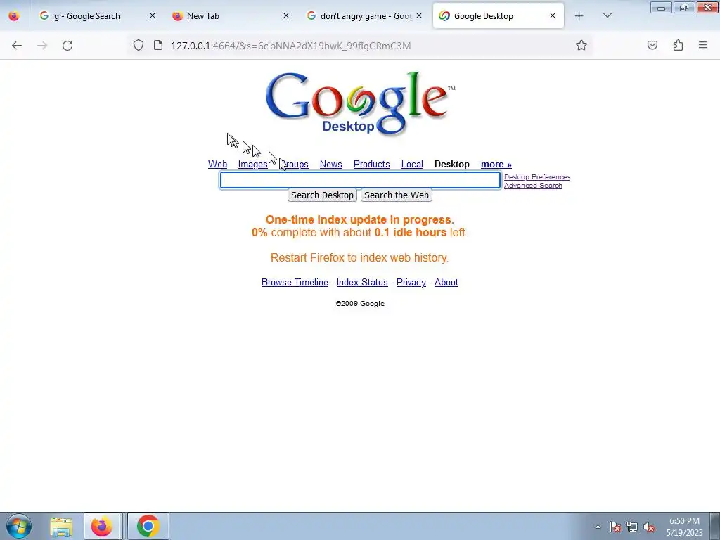Close the 'don't angry game' tab
This screenshot has height=540, width=720.
click(419, 15)
